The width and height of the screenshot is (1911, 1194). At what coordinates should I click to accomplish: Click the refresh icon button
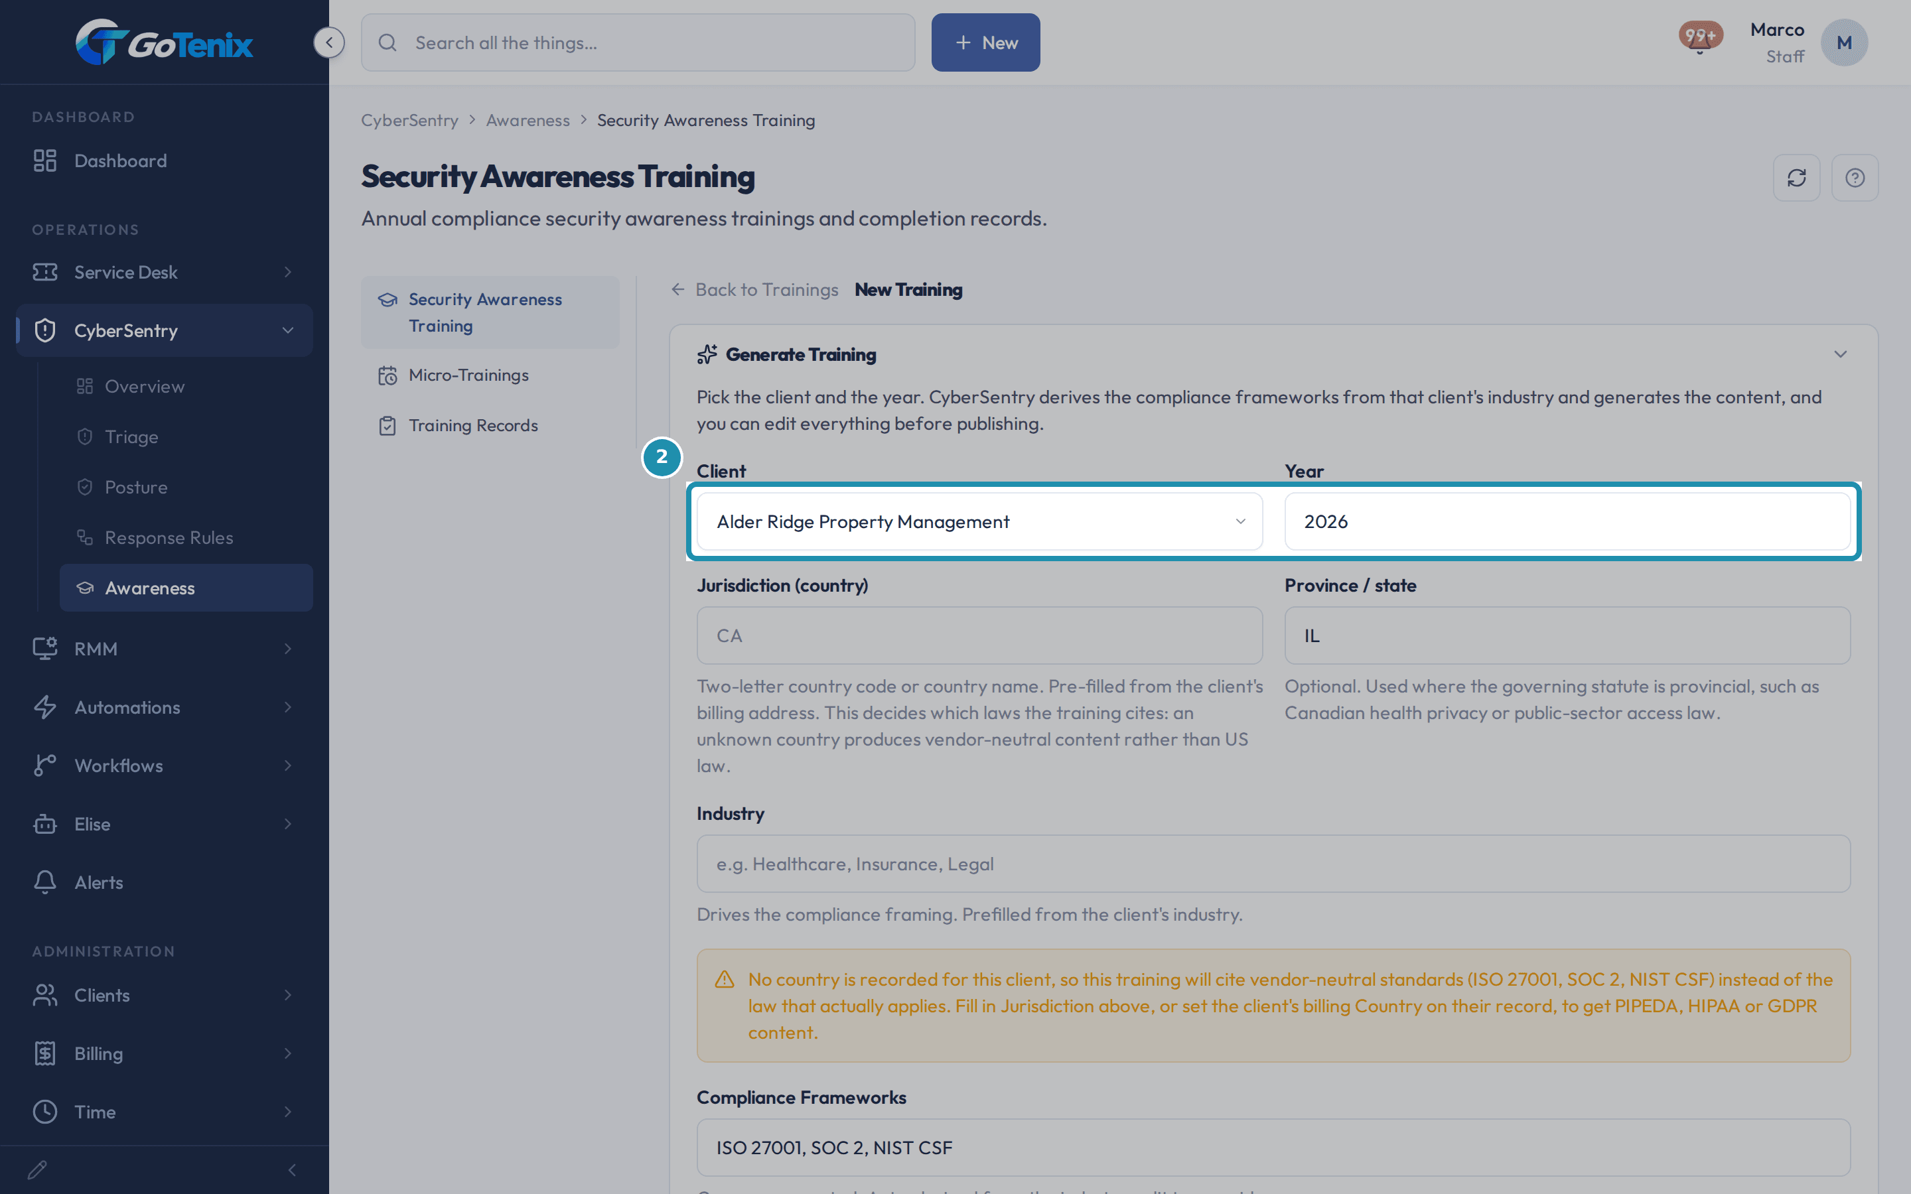click(x=1796, y=178)
